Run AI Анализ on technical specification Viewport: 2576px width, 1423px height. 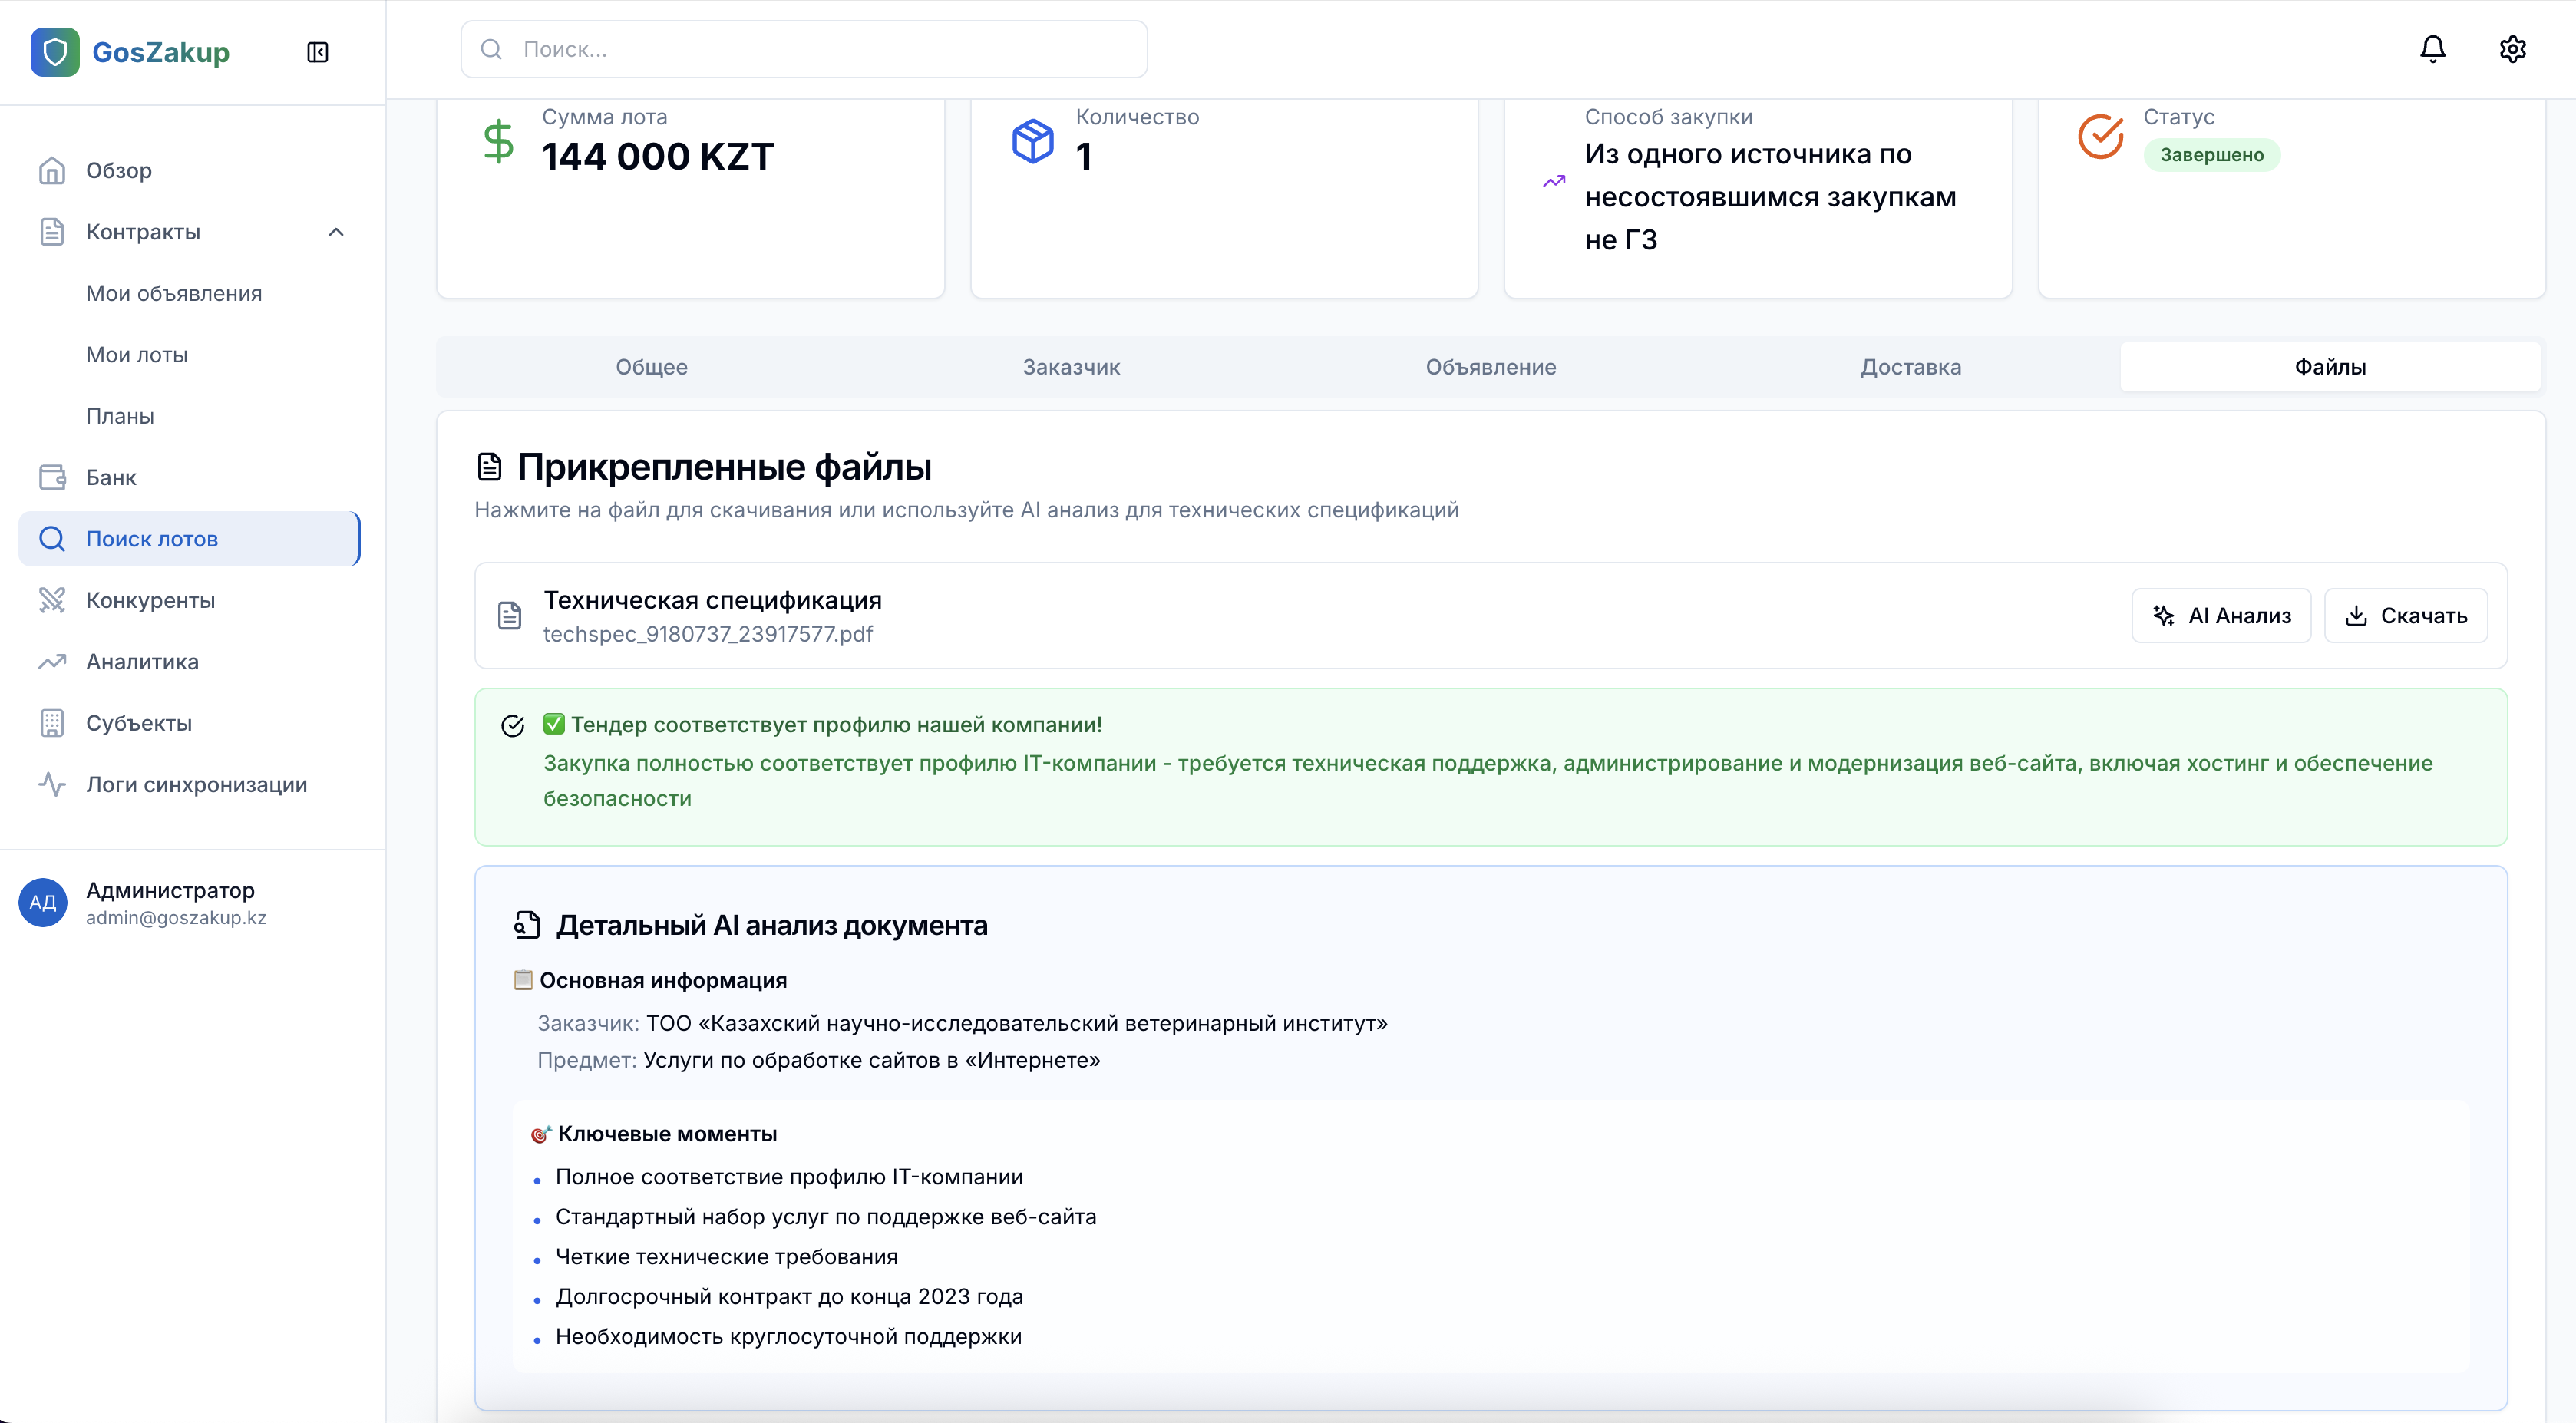[x=2221, y=616]
